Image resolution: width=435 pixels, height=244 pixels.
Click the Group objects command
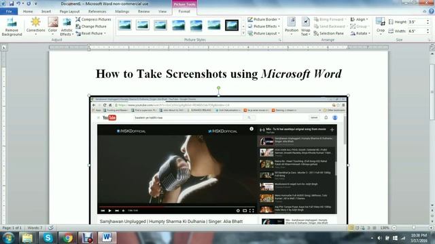[x=359, y=26]
